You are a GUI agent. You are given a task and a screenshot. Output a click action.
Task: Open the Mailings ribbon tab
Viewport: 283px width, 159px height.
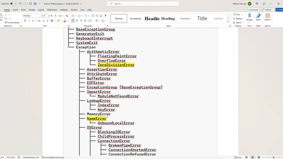pos(64,10)
